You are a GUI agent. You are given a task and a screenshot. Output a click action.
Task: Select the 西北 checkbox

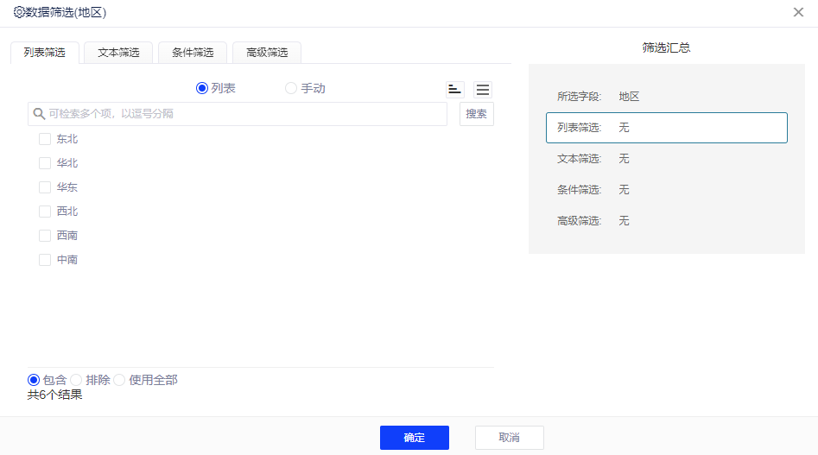click(45, 212)
